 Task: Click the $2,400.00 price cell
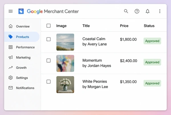click(129, 61)
